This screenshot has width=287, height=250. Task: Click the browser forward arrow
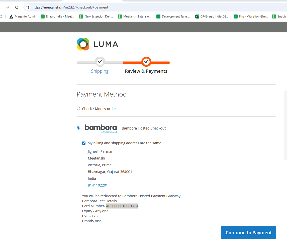pyautogui.click(x=8, y=7)
